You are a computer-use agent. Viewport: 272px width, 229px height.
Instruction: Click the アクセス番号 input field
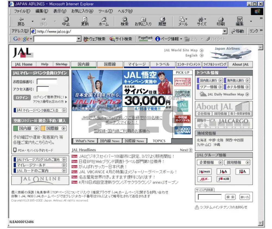click(43, 89)
